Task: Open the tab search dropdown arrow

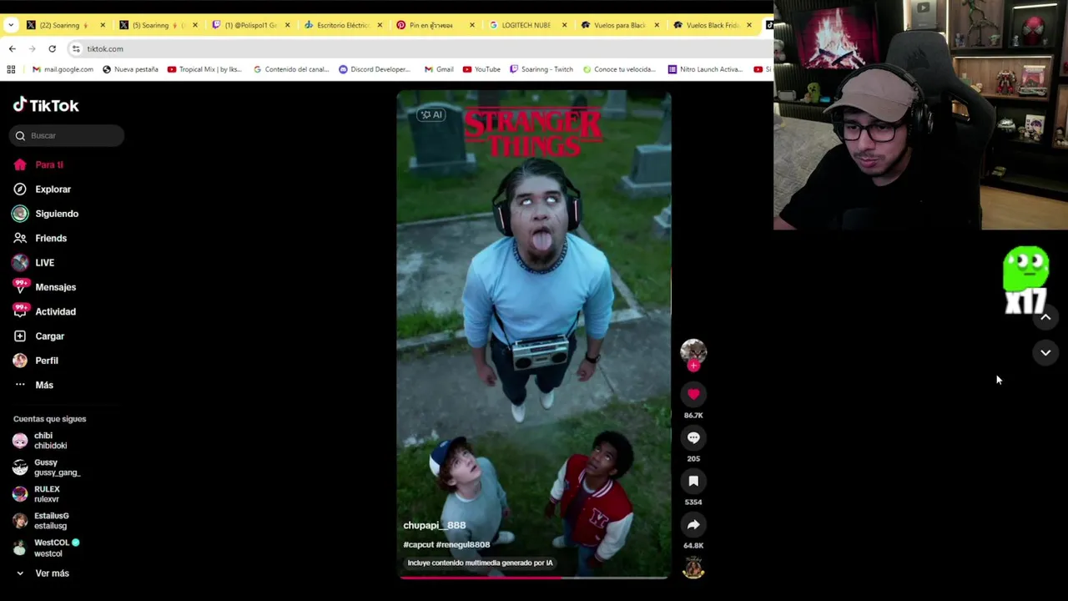Action: [x=11, y=25]
